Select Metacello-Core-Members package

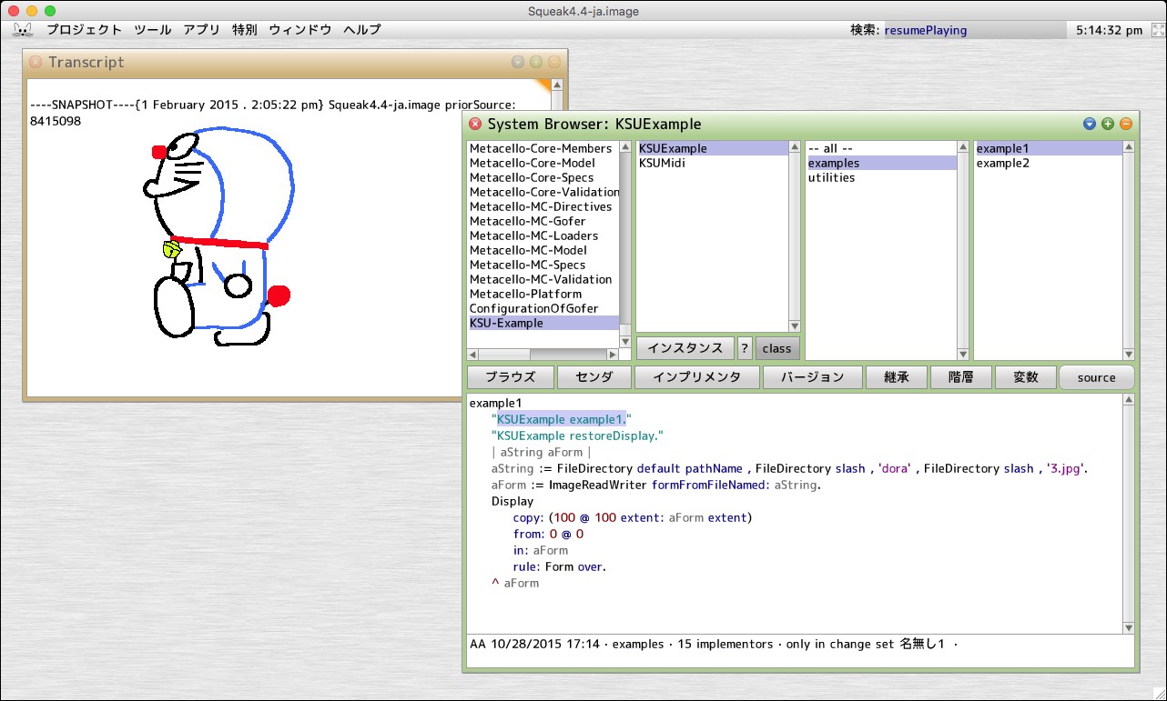[x=543, y=148]
